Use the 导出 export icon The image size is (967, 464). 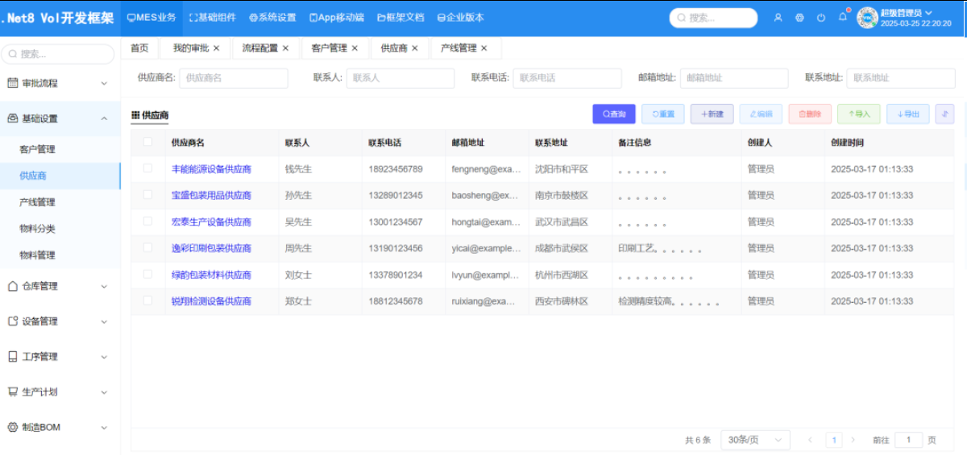click(907, 114)
